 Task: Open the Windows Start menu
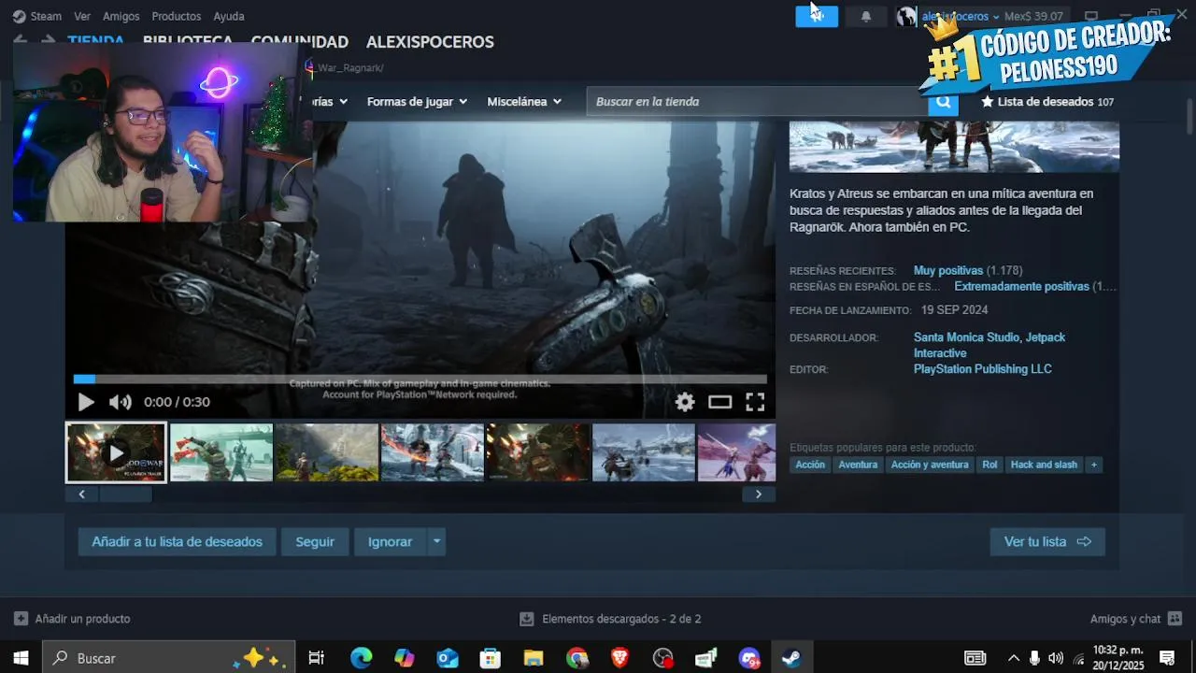(21, 658)
